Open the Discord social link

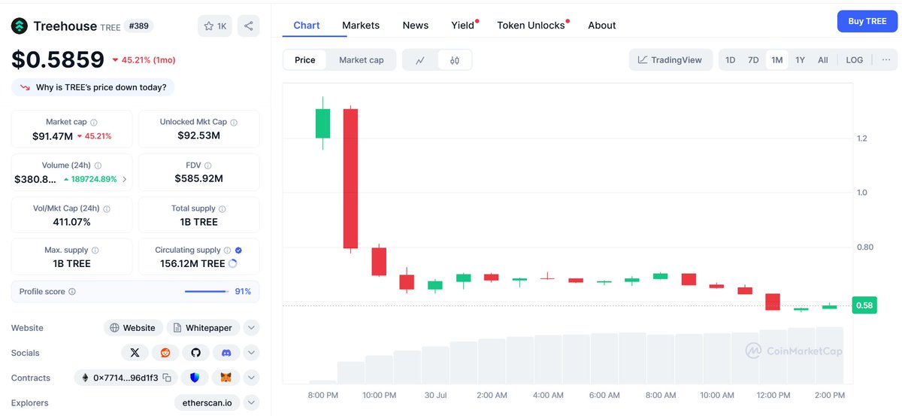point(225,353)
